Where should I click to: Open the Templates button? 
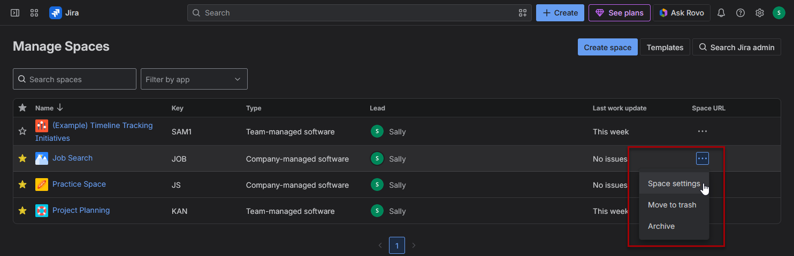tap(665, 47)
